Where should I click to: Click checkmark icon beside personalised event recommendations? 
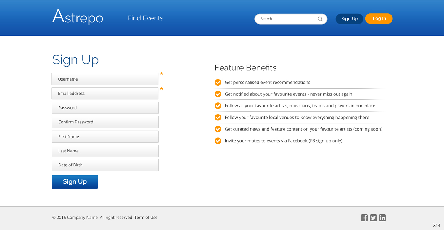coord(218,82)
